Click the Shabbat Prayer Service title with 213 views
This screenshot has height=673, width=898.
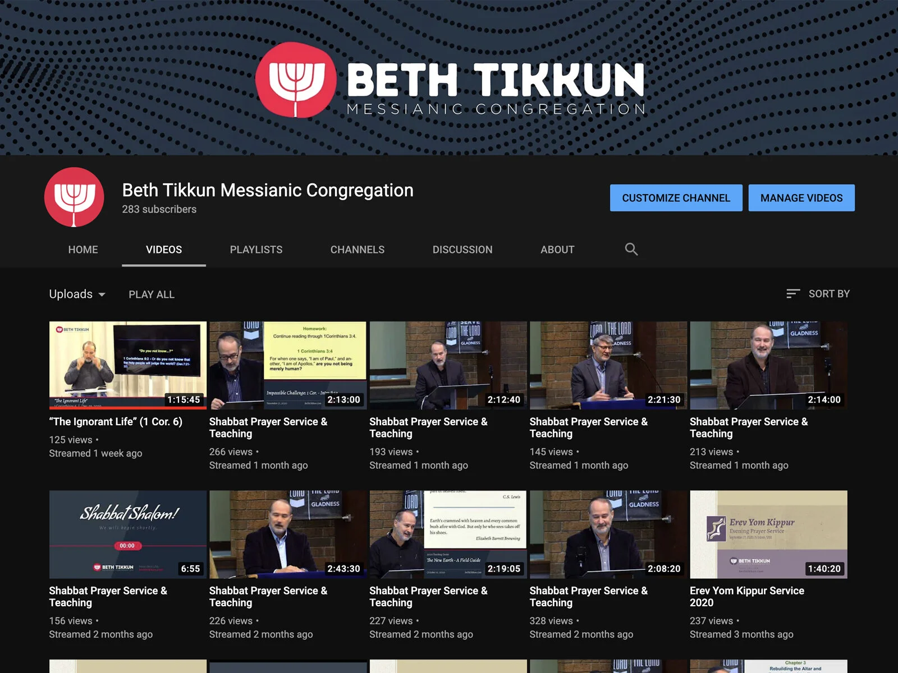749,427
